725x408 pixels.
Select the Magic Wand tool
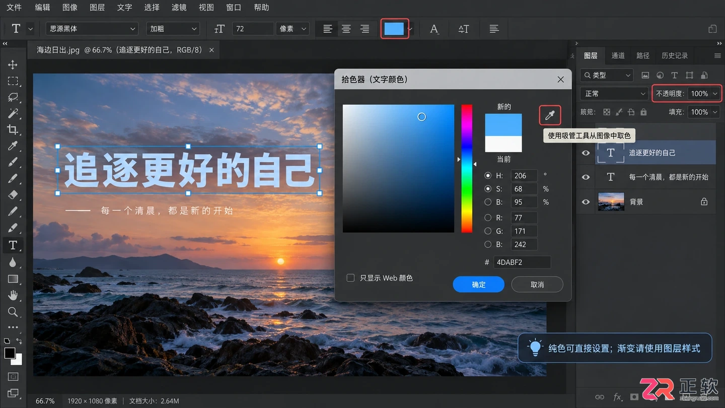[x=13, y=113]
